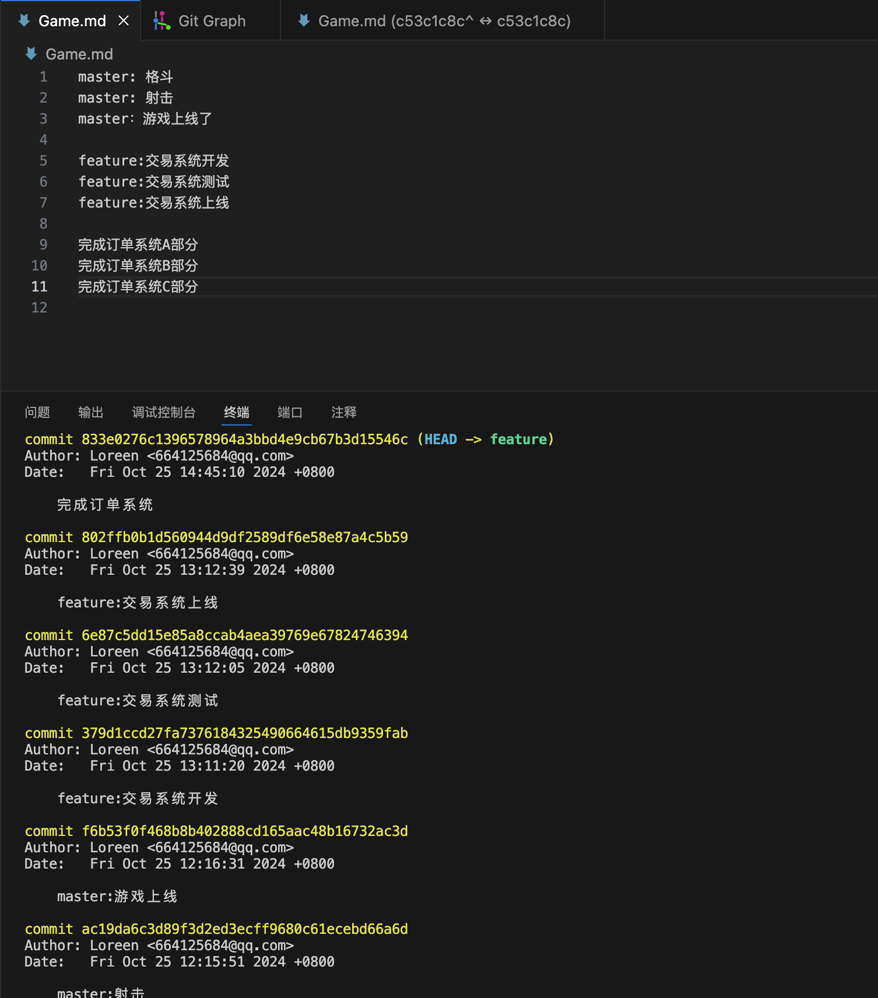Click line number 11 in gutter
The width and height of the screenshot is (878, 998).
coord(39,287)
